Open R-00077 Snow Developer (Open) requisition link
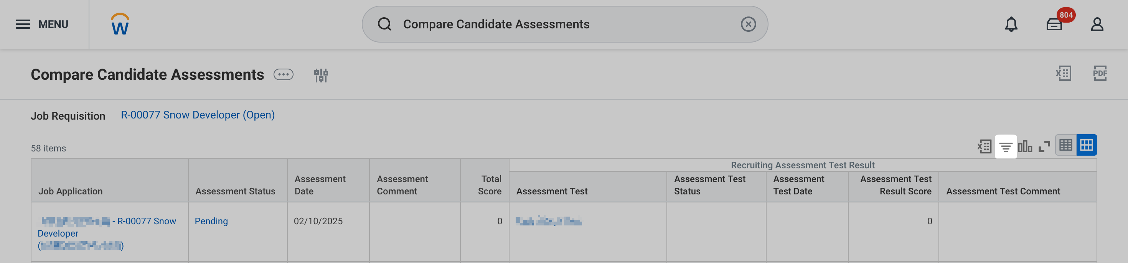The width and height of the screenshot is (1128, 263). click(198, 115)
